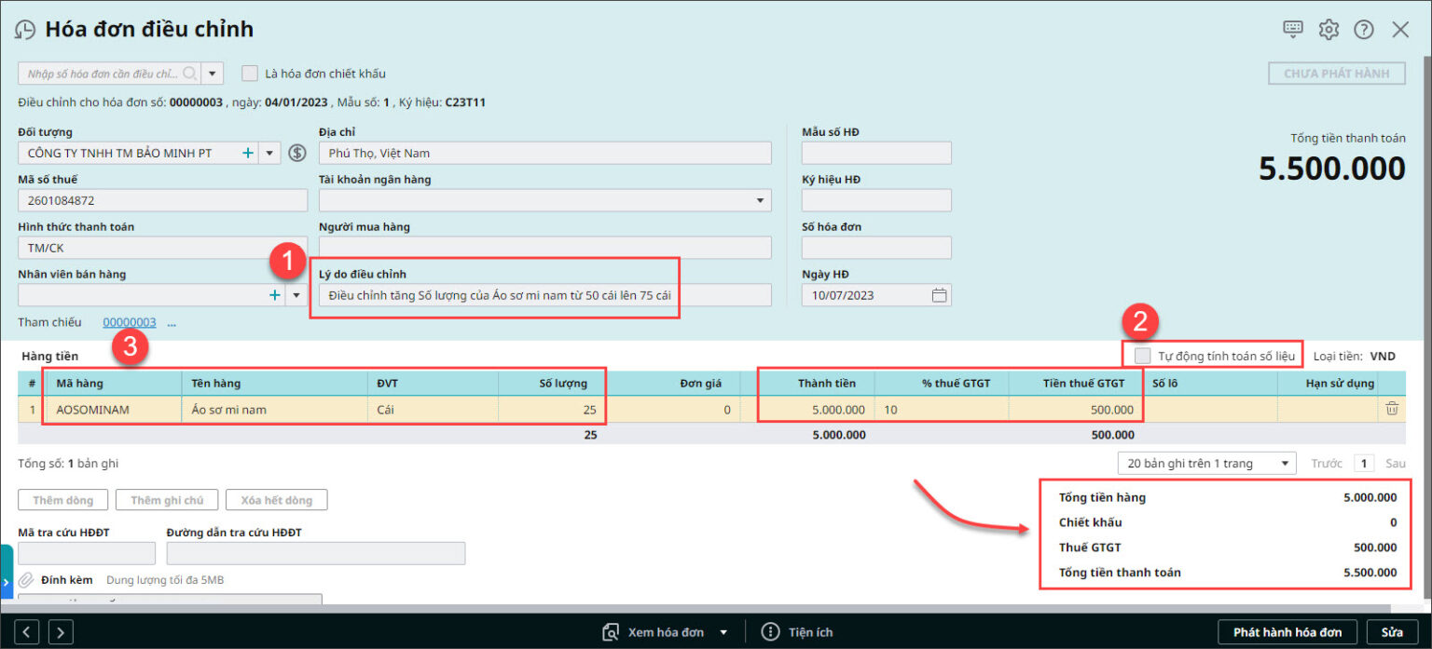The image size is (1432, 649).
Task: Click the help question mark icon
Action: coord(1364,30)
